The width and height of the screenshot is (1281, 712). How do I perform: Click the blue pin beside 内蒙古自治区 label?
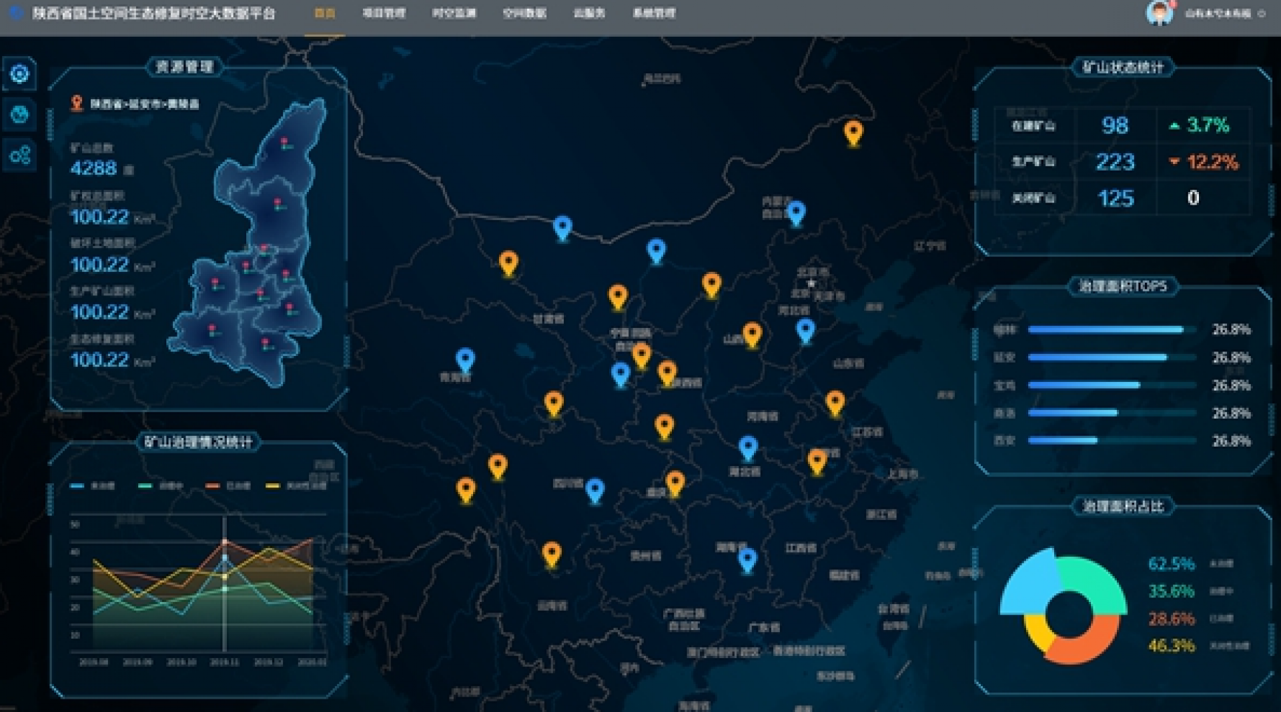796,214
